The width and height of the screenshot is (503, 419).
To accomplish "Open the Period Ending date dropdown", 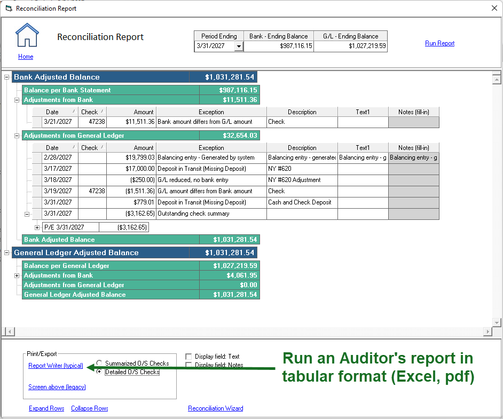I will [x=238, y=46].
